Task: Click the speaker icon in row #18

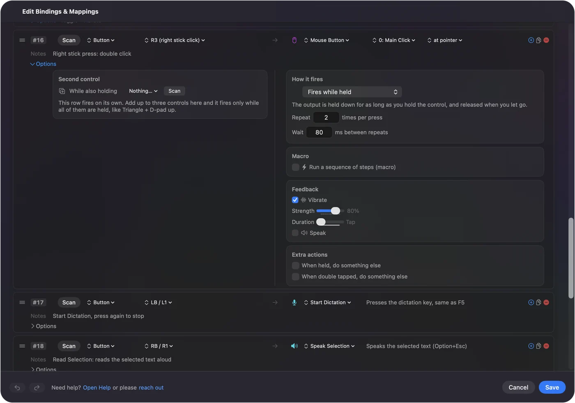Action: click(x=294, y=346)
